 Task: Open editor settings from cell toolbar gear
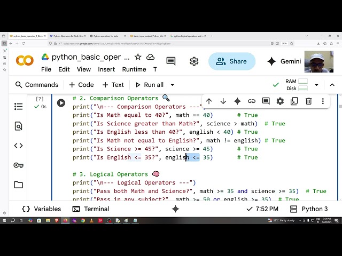[280, 101]
